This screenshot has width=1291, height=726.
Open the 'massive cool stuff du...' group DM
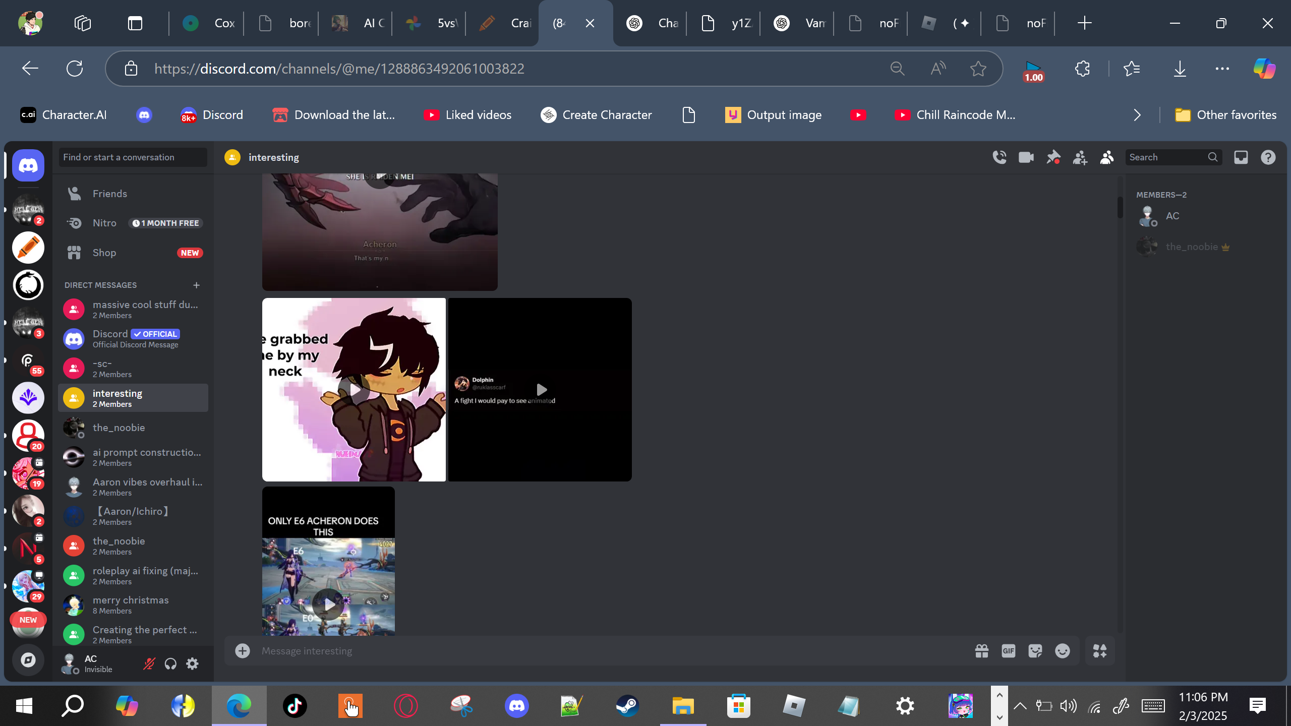click(x=133, y=309)
